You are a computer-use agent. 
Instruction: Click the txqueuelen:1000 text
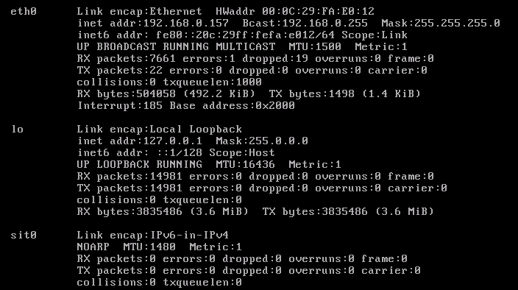(x=212, y=82)
